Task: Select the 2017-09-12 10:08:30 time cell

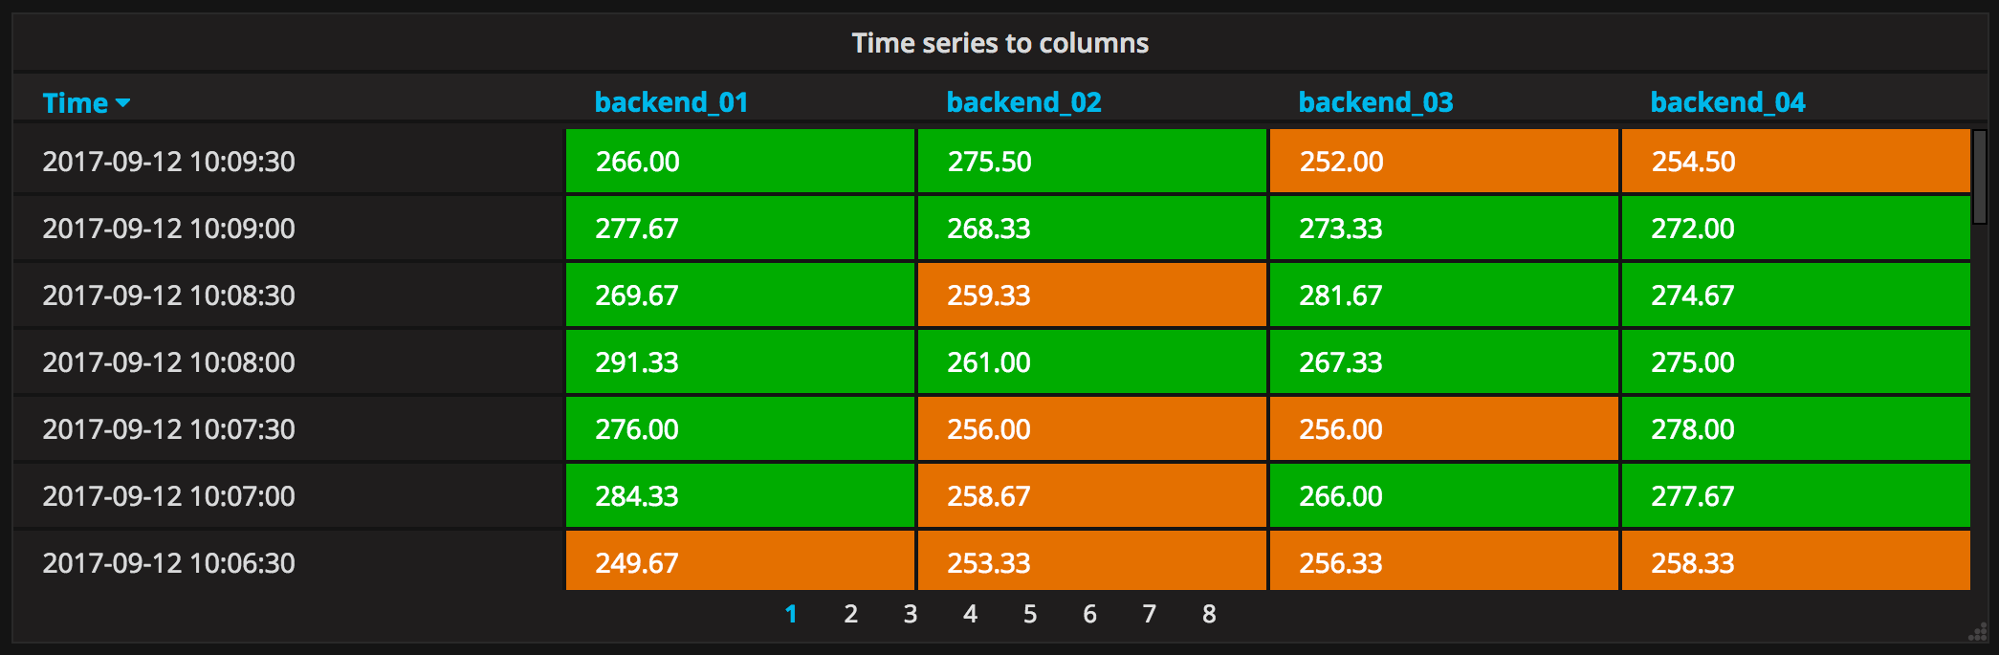Action: (x=169, y=295)
